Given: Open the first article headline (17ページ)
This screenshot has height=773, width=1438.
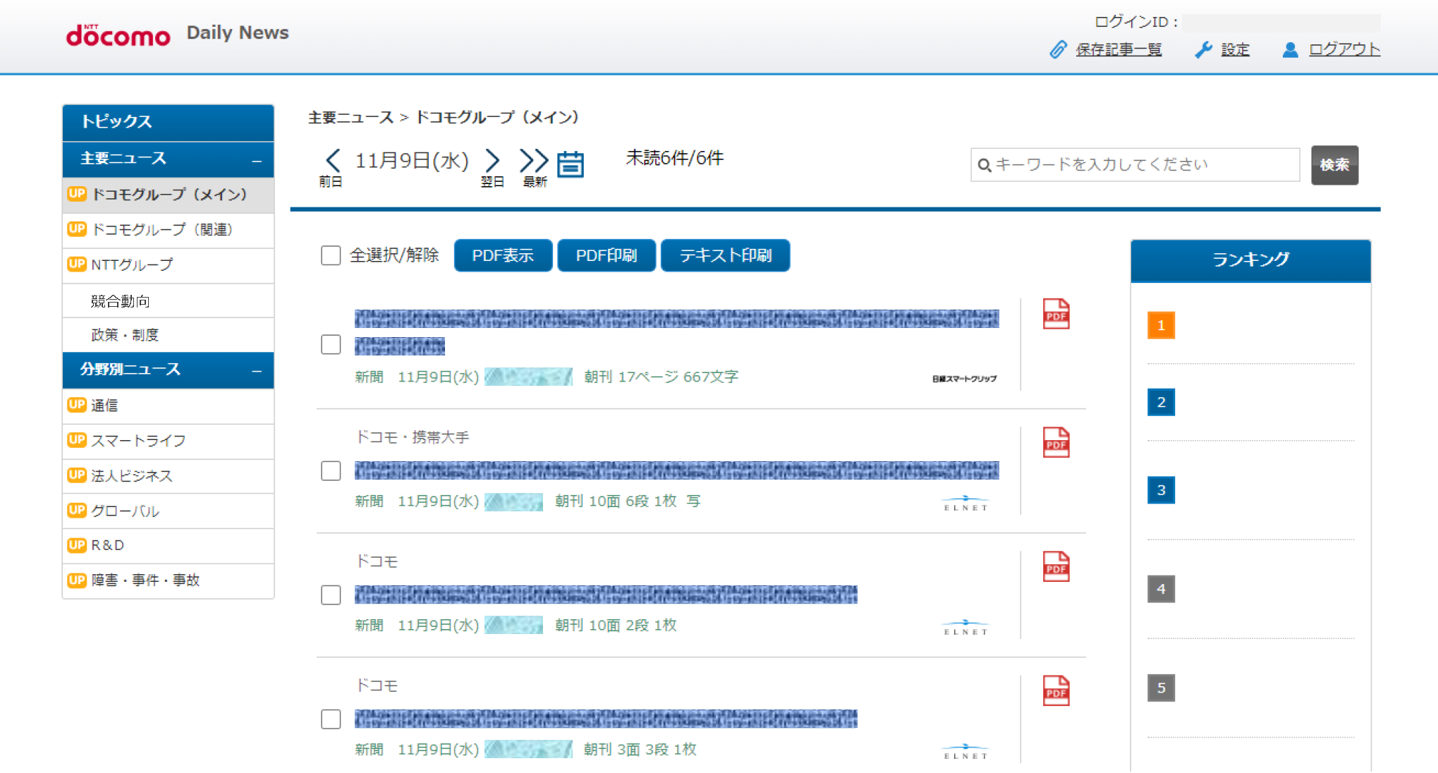Looking at the screenshot, I should pos(676,331).
